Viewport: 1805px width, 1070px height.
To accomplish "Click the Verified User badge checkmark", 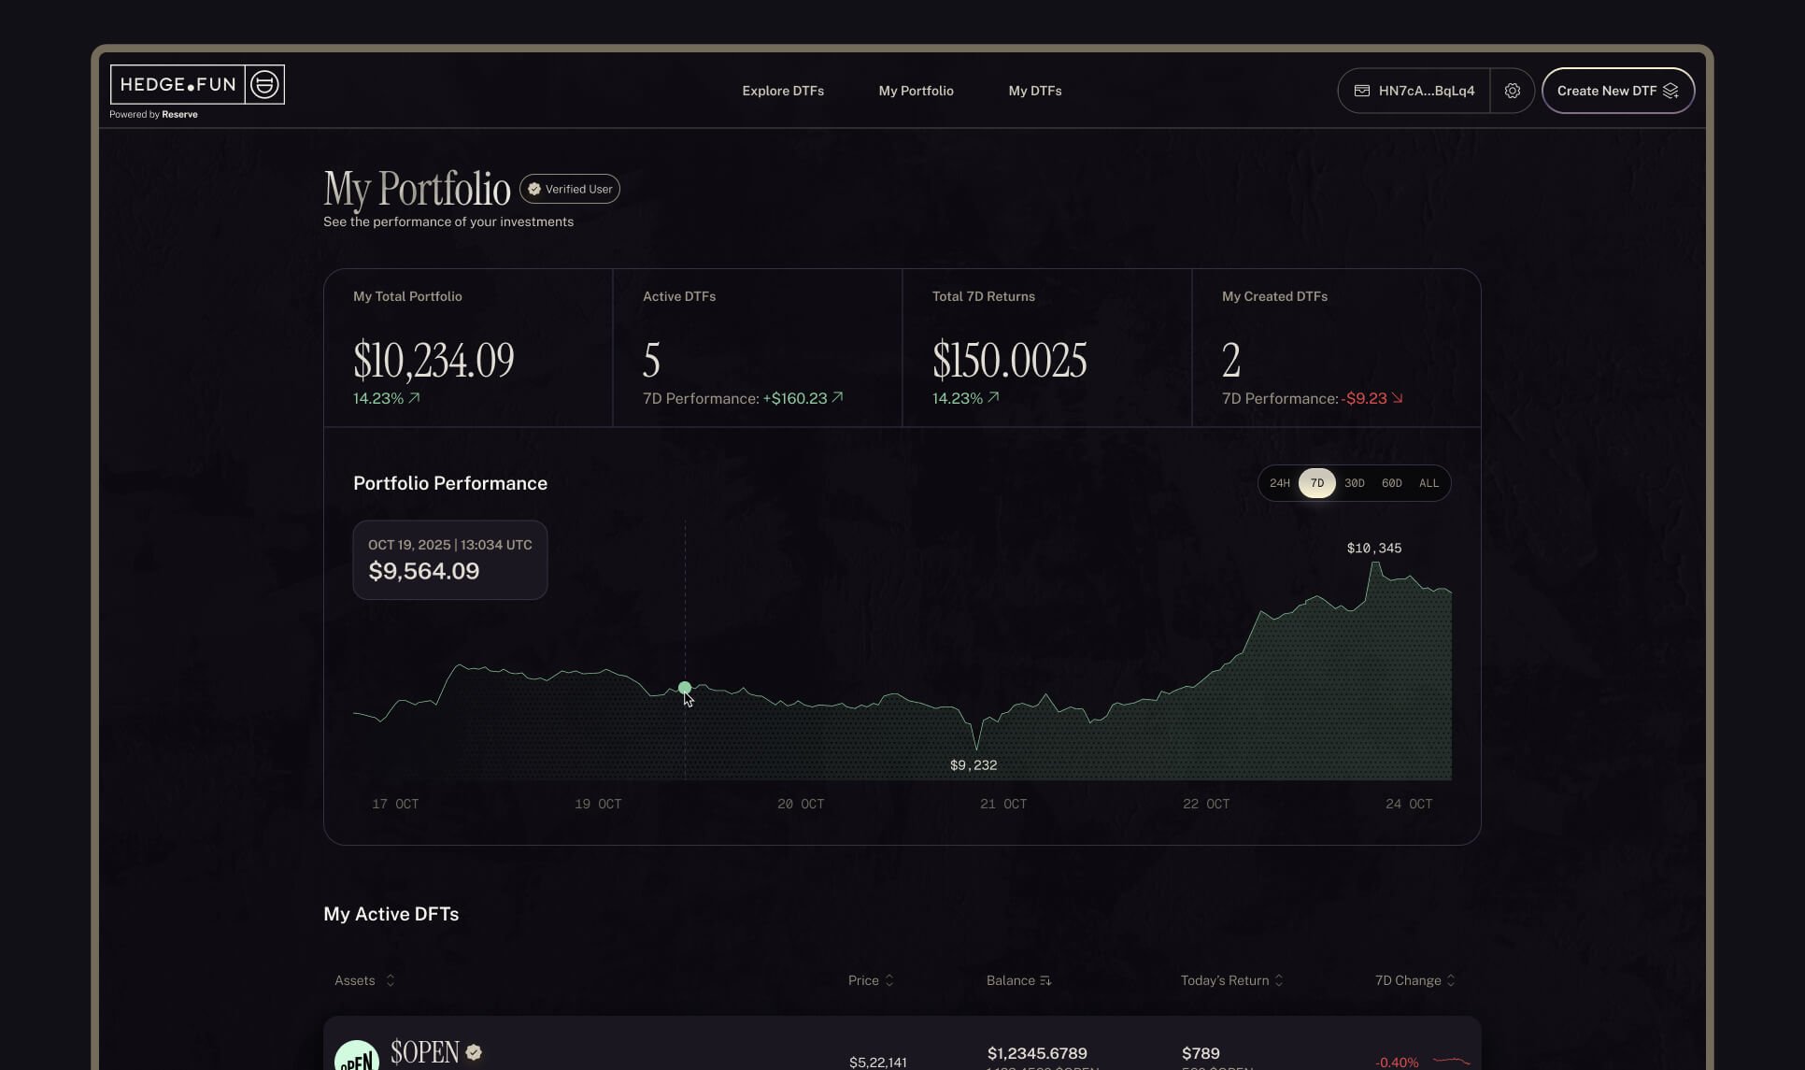I will click(x=534, y=189).
